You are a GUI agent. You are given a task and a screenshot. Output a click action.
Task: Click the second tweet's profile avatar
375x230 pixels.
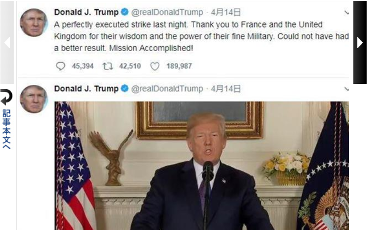(34, 99)
